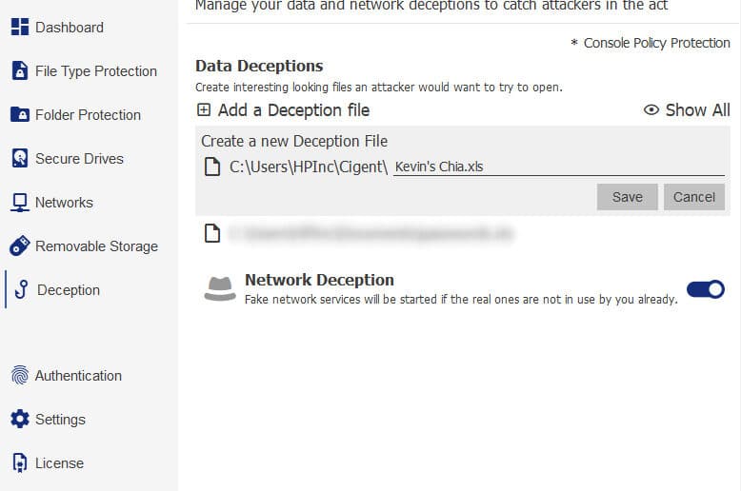
Task: Click the Settings gear icon
Action: coord(19,419)
